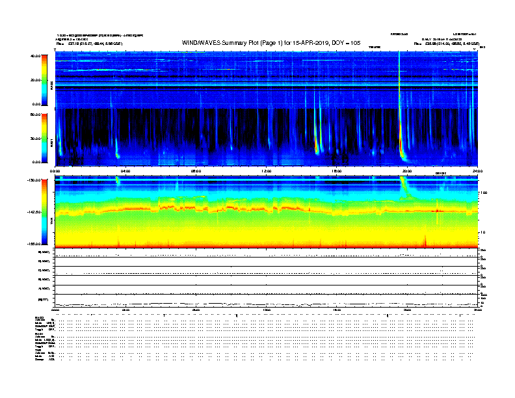Click the 08:00 tick label under the RAD1 spectrogram

[196, 171]
